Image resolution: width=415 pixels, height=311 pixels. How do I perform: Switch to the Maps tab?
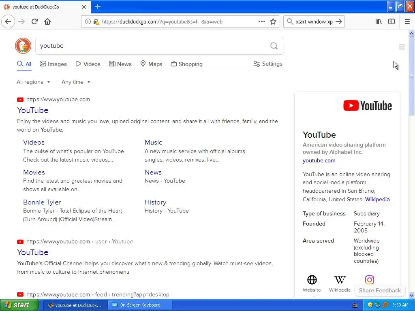(151, 64)
